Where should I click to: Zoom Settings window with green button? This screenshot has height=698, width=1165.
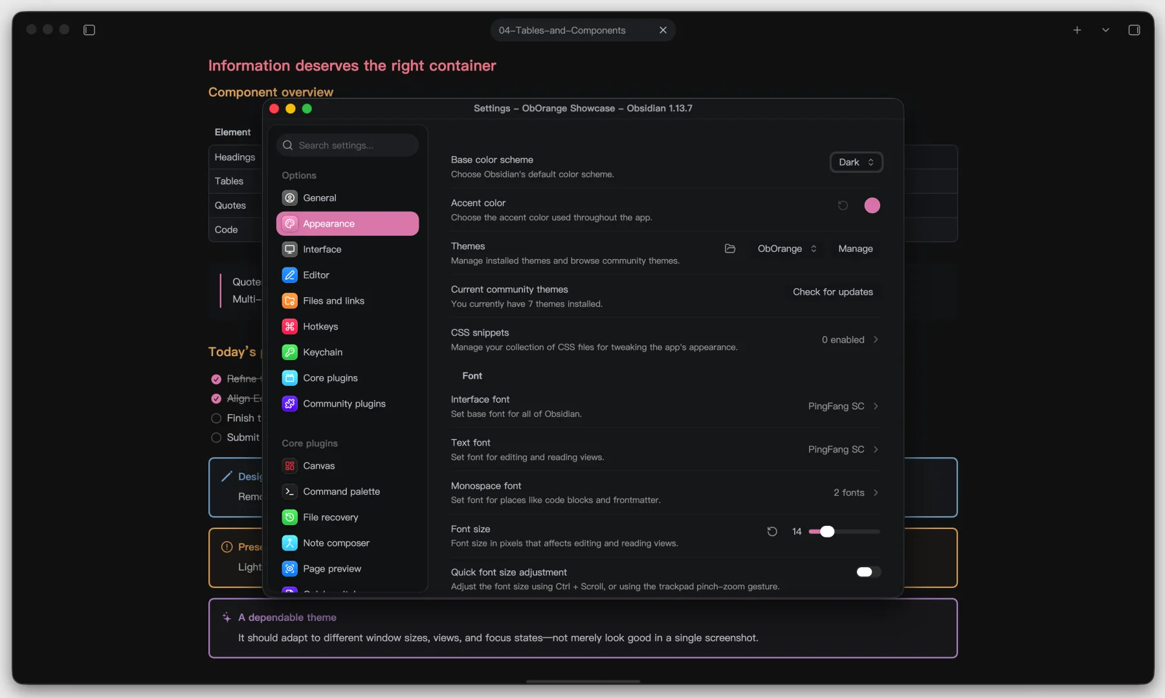[x=307, y=108]
